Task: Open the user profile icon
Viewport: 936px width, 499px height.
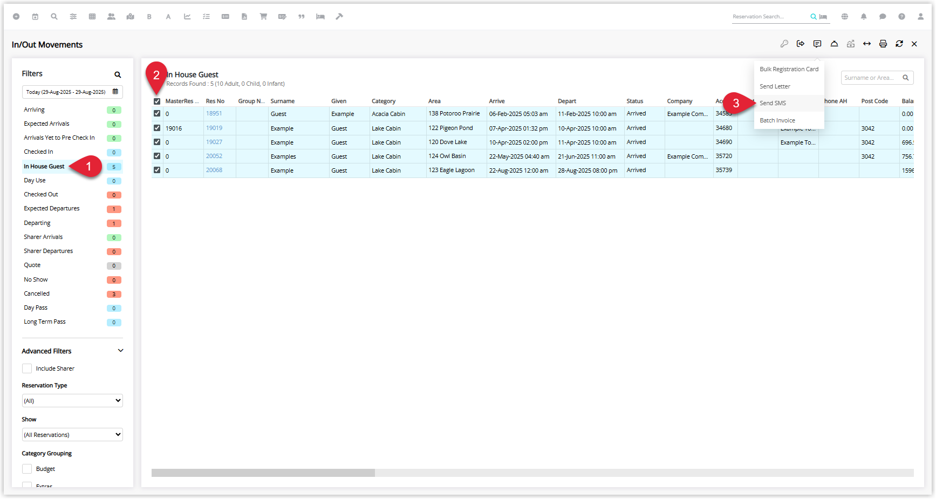Action: (921, 17)
